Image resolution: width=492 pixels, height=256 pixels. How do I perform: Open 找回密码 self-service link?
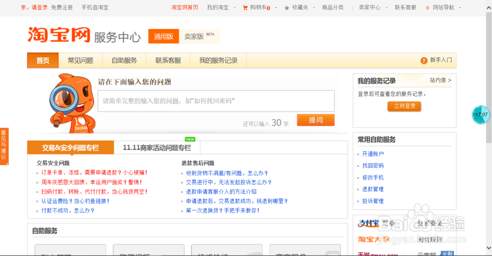tap(373, 165)
